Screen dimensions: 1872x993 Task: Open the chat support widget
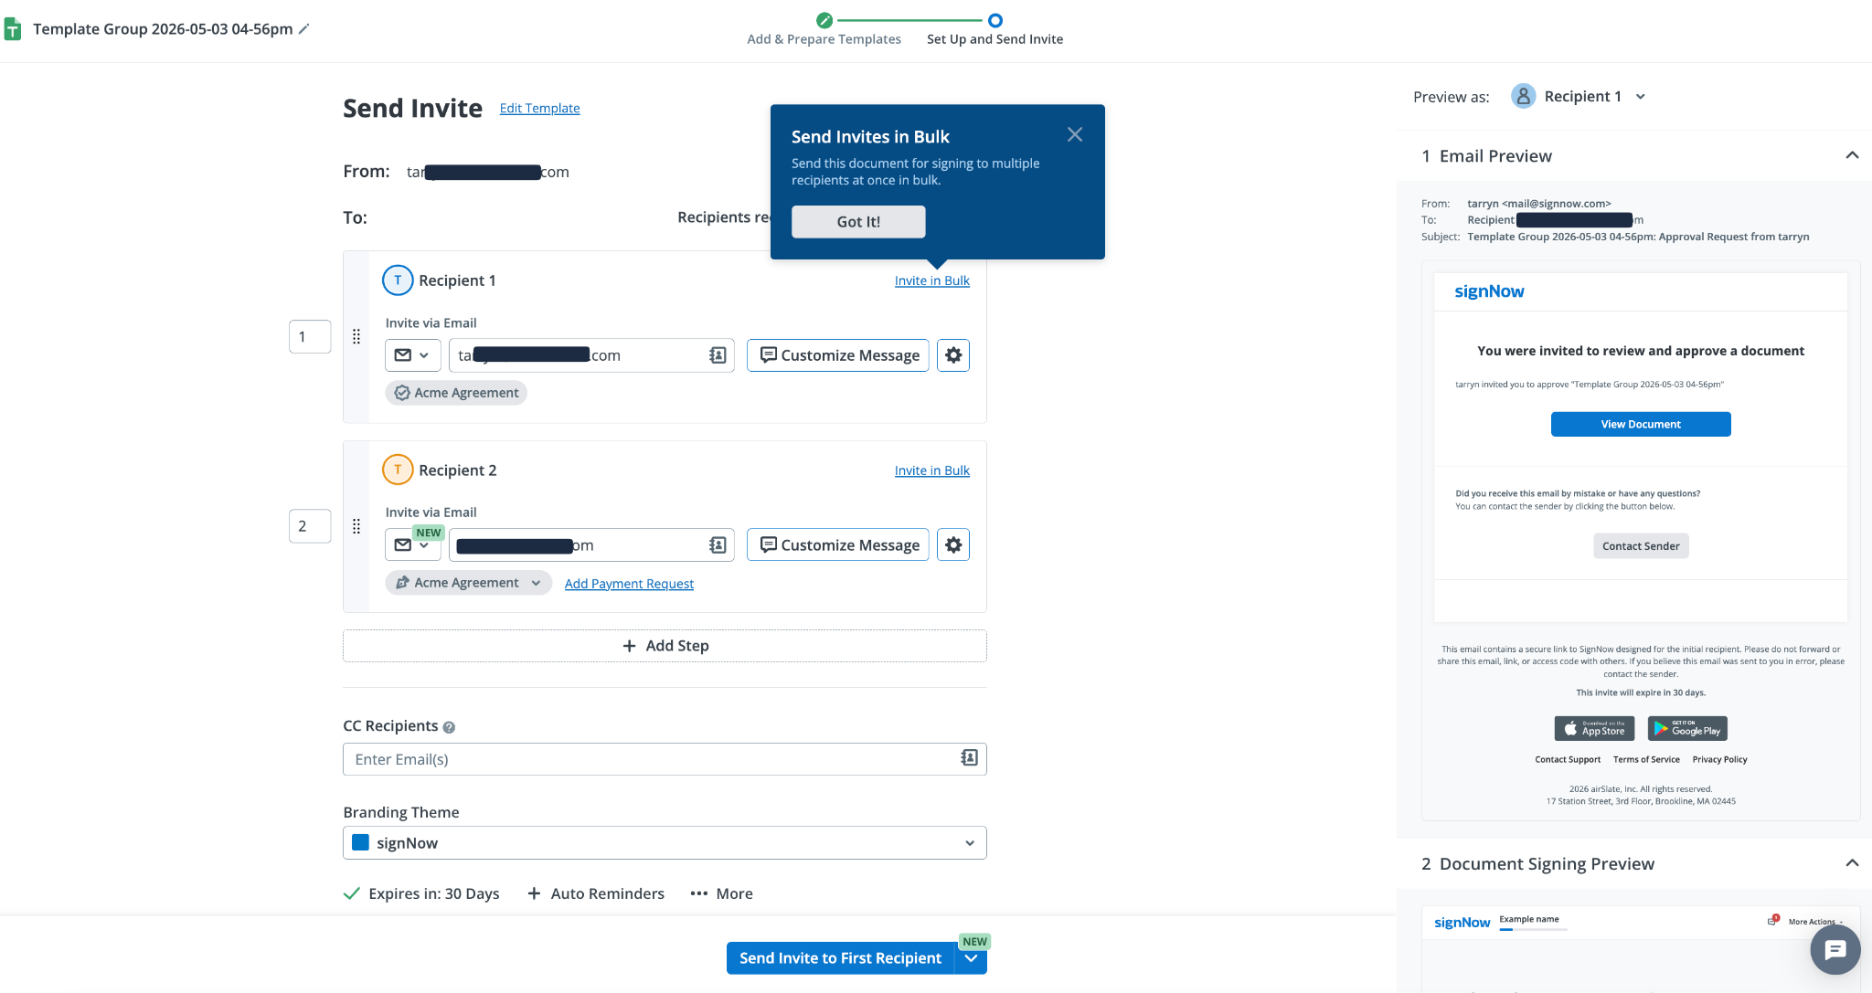click(1835, 950)
